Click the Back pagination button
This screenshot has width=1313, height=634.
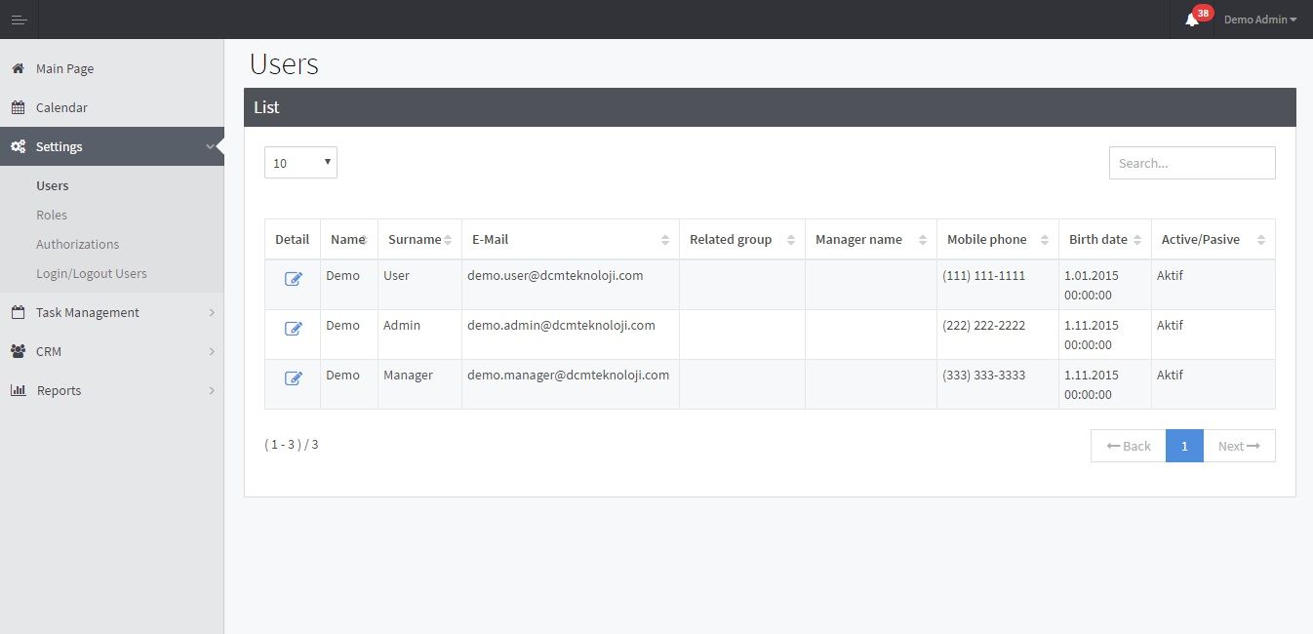[1129, 446]
